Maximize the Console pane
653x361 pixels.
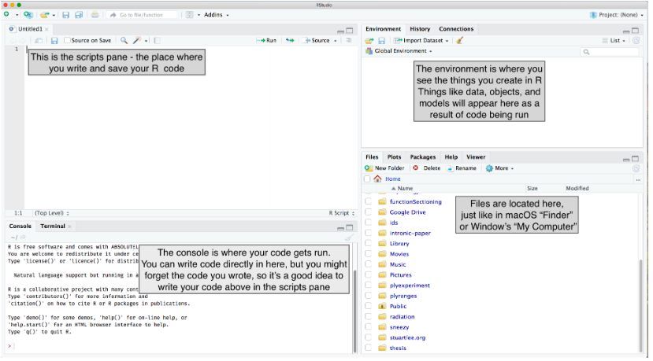(350, 227)
